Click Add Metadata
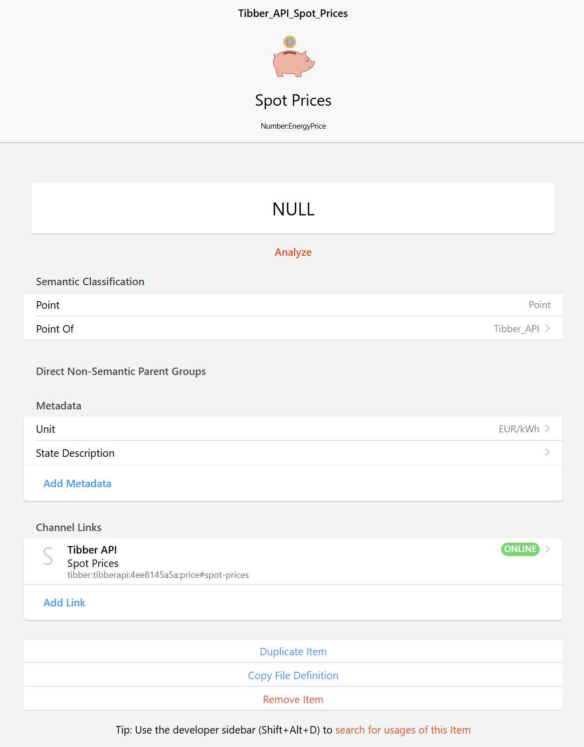Screen dimensions: 584x747 coord(77,484)
